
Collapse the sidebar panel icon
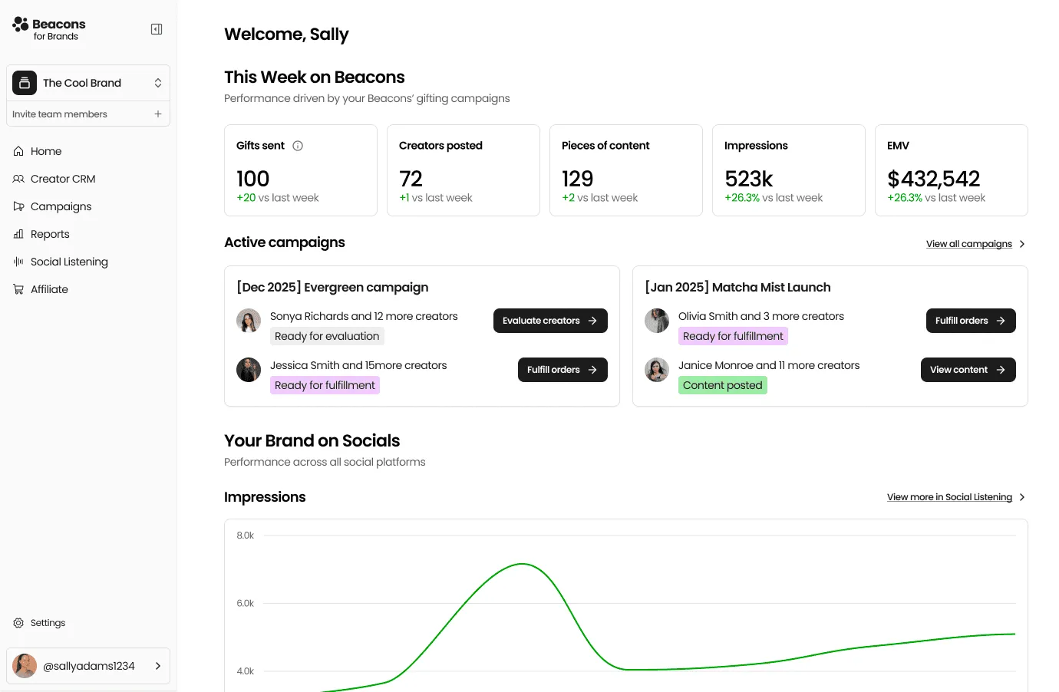(x=157, y=29)
